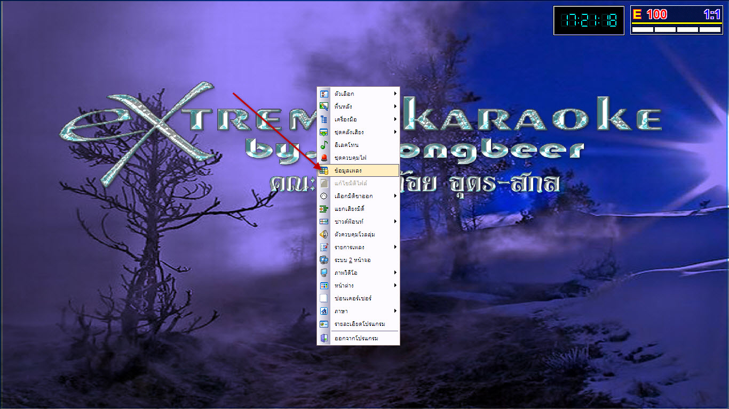Click the music note icon beside อิเลคโทน
The width and height of the screenshot is (729, 409).
324,145
